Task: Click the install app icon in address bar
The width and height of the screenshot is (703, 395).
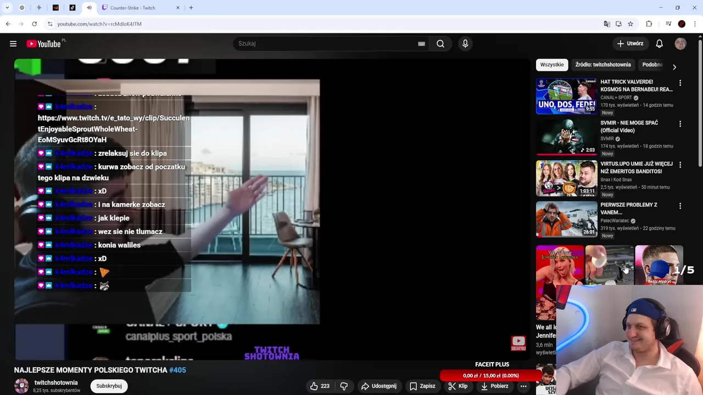Action: [618, 24]
